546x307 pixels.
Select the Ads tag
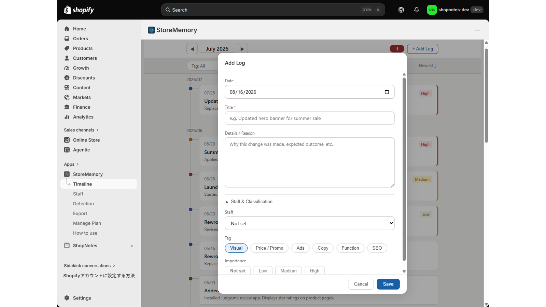point(300,248)
